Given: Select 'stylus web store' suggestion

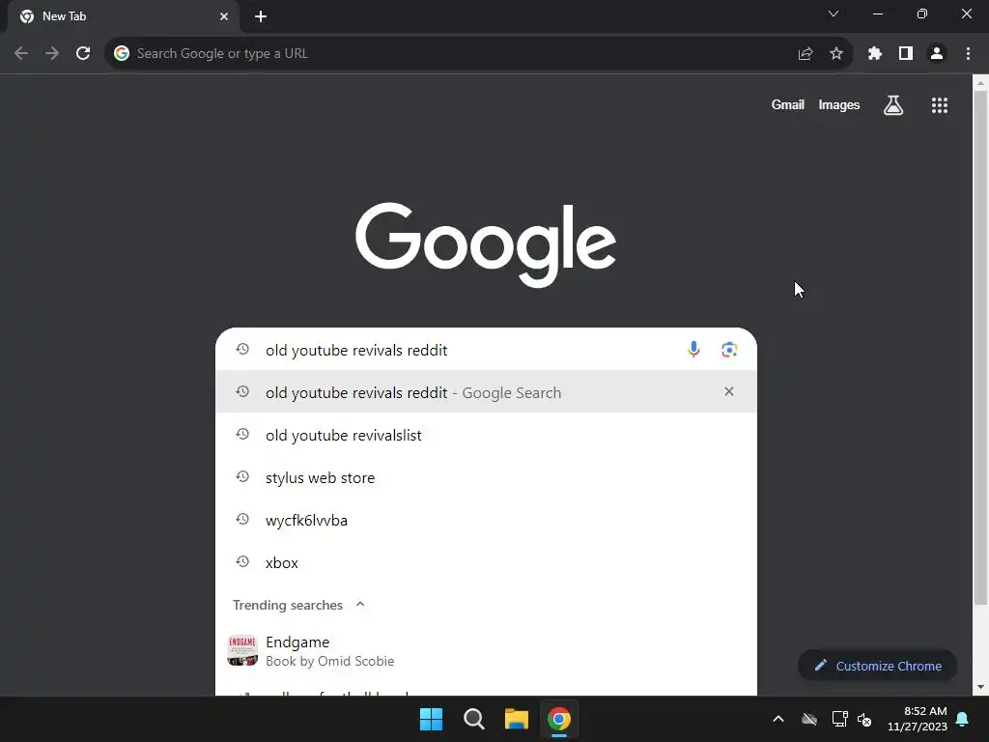Looking at the screenshot, I should (486, 477).
